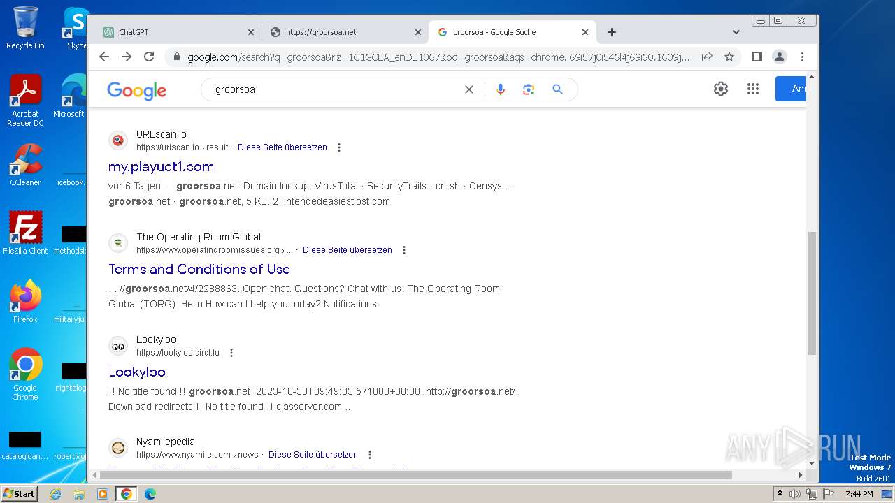Open CCleaner desktop shortcut

coord(25,165)
